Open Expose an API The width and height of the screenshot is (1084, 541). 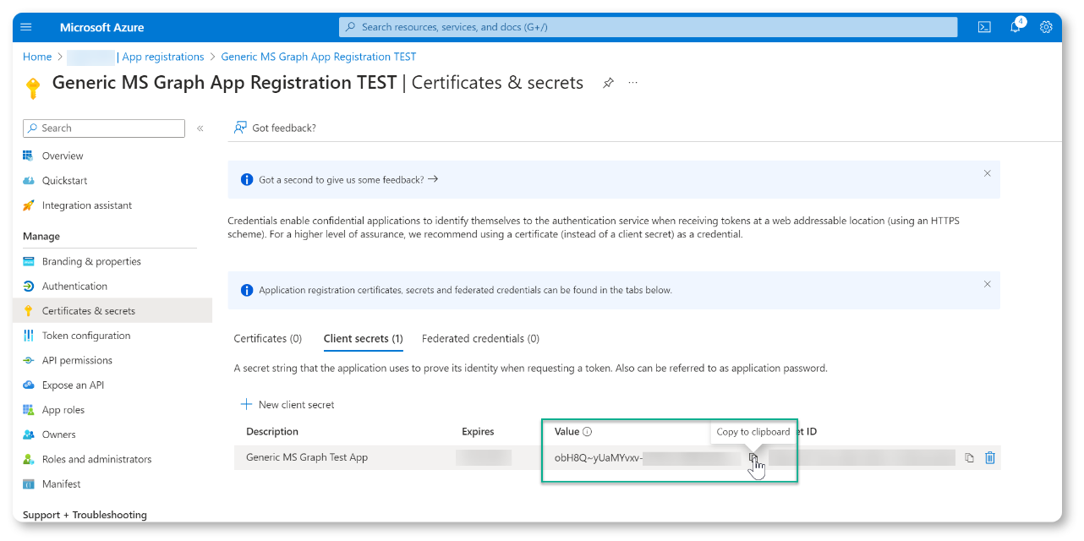[x=74, y=385]
